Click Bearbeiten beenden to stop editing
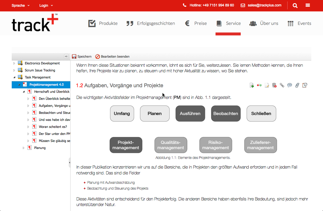Screen dimensions: 323x211 pyautogui.click(x=112, y=56)
